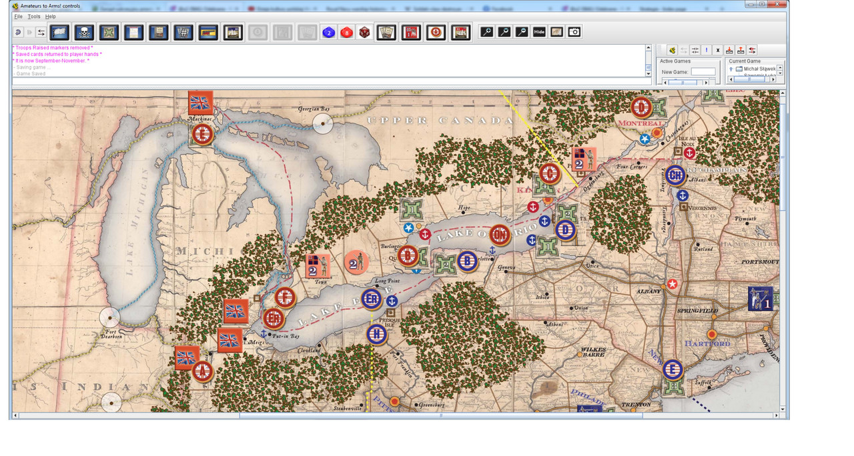The height and width of the screenshot is (456, 854).
Task: Open the yellow and red card button
Action: [x=208, y=32]
